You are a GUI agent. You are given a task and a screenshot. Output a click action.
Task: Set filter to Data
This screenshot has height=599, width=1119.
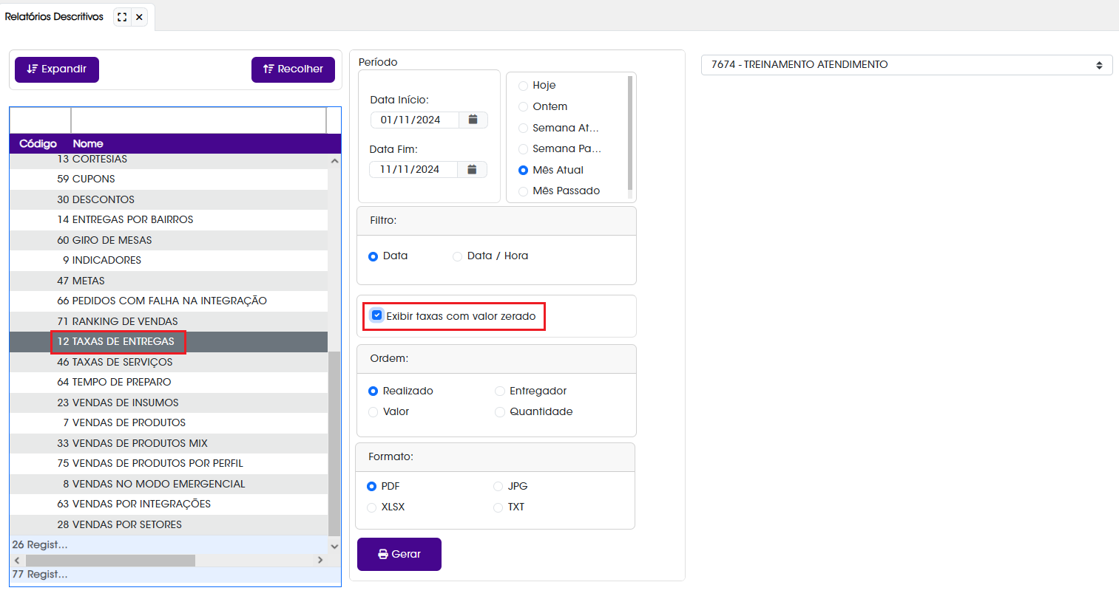pos(373,256)
